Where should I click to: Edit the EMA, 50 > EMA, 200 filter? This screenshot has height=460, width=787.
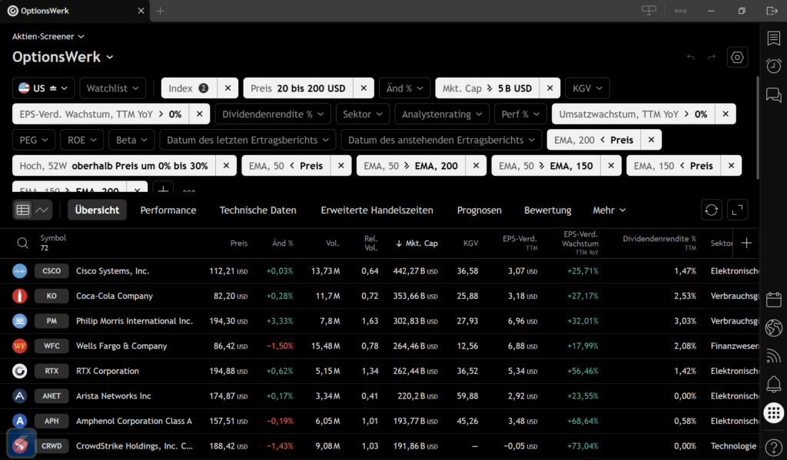pyautogui.click(x=411, y=166)
